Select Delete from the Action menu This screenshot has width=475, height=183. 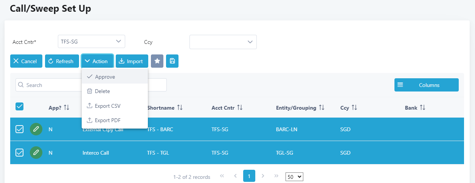(x=102, y=91)
